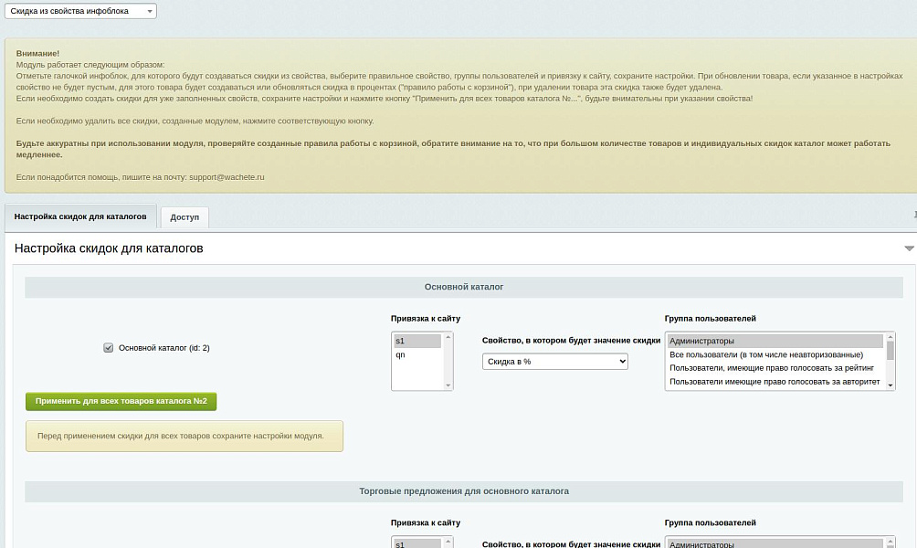
Task: Click the scrollbar thumb in Основной каталог user groups
Action: (891, 352)
